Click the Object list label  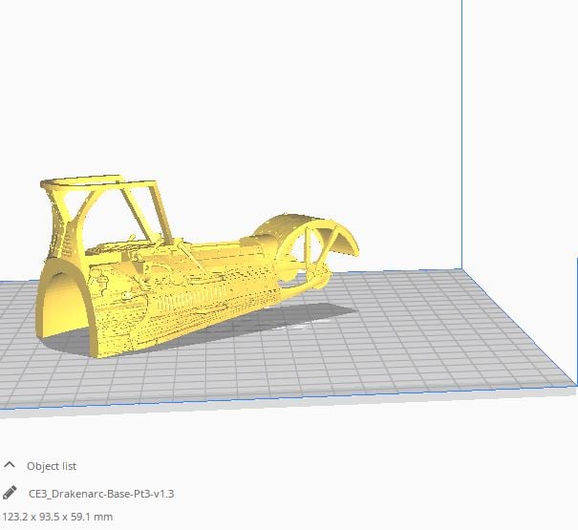coord(52,466)
